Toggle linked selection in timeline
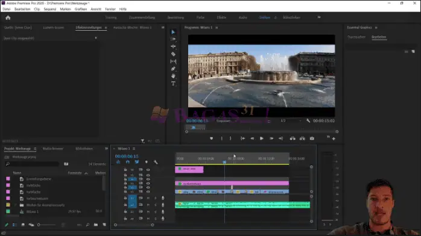421x236 pixels. (137, 162)
